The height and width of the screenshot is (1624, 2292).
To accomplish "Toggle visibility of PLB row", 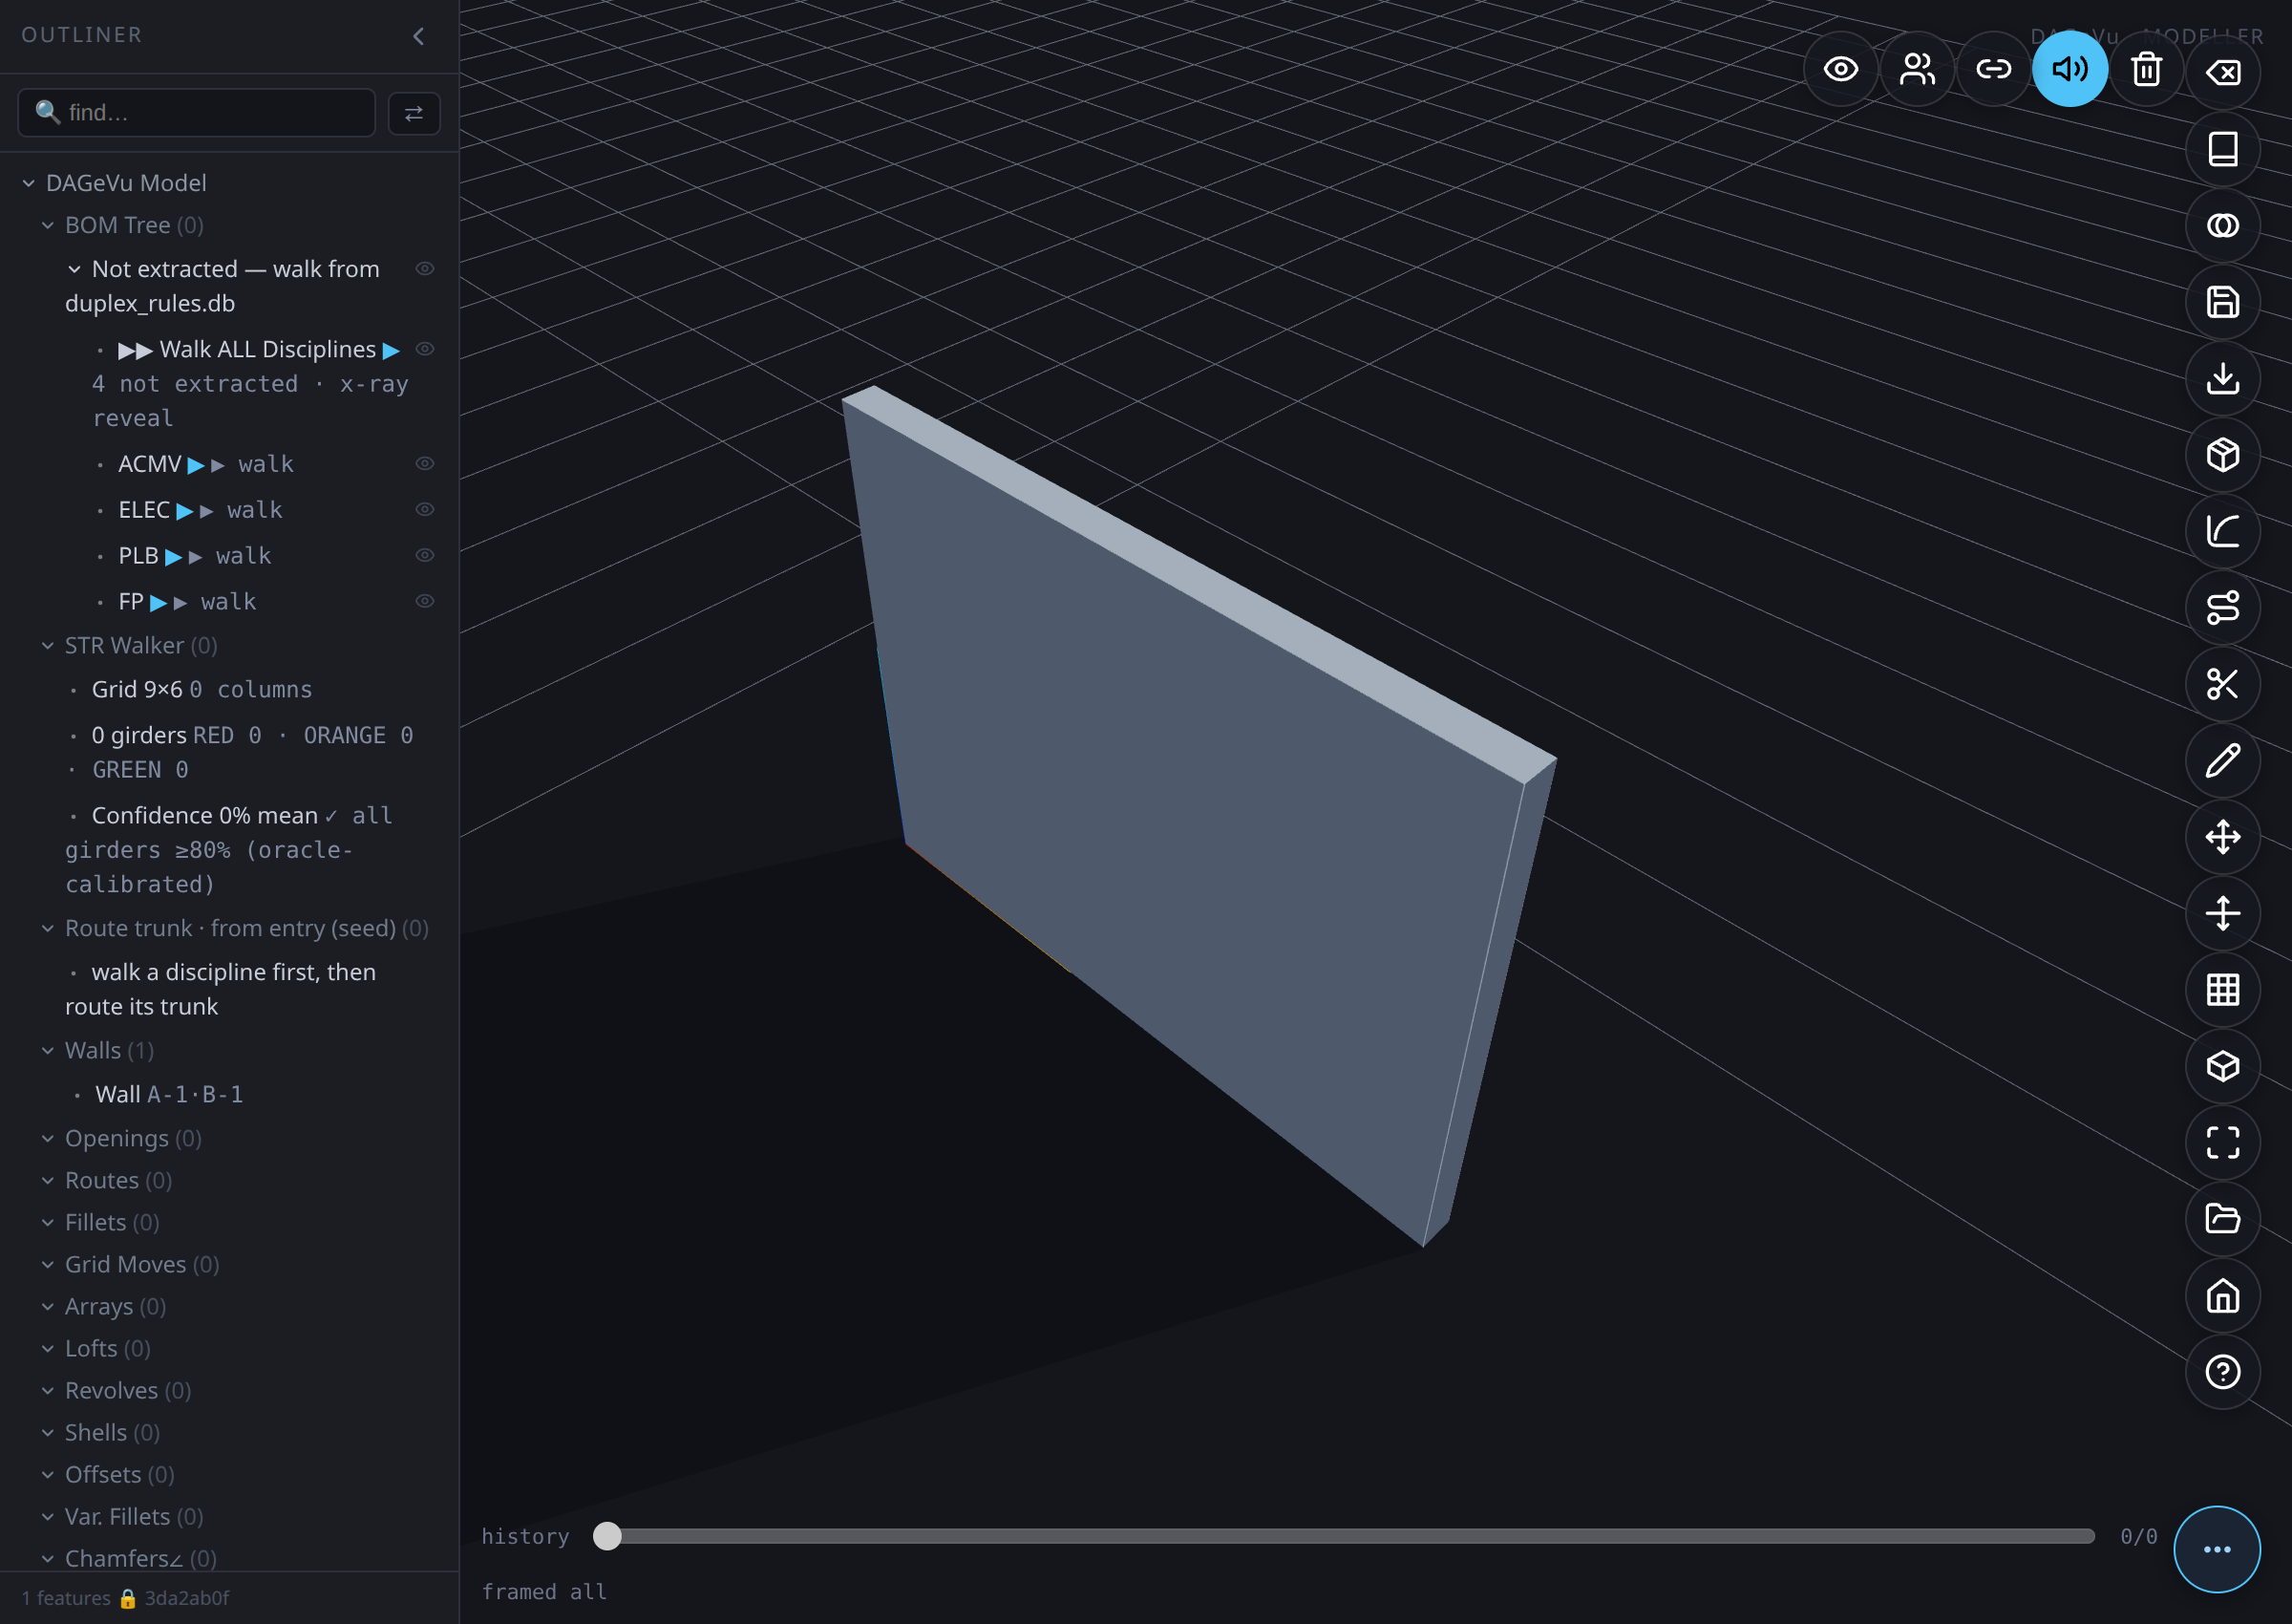I will [x=425, y=556].
